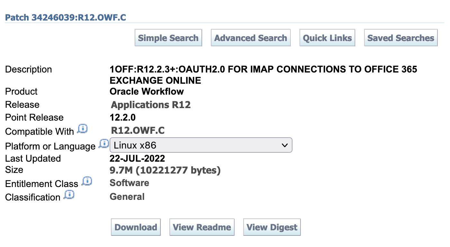Click the Product label

[x=21, y=91]
